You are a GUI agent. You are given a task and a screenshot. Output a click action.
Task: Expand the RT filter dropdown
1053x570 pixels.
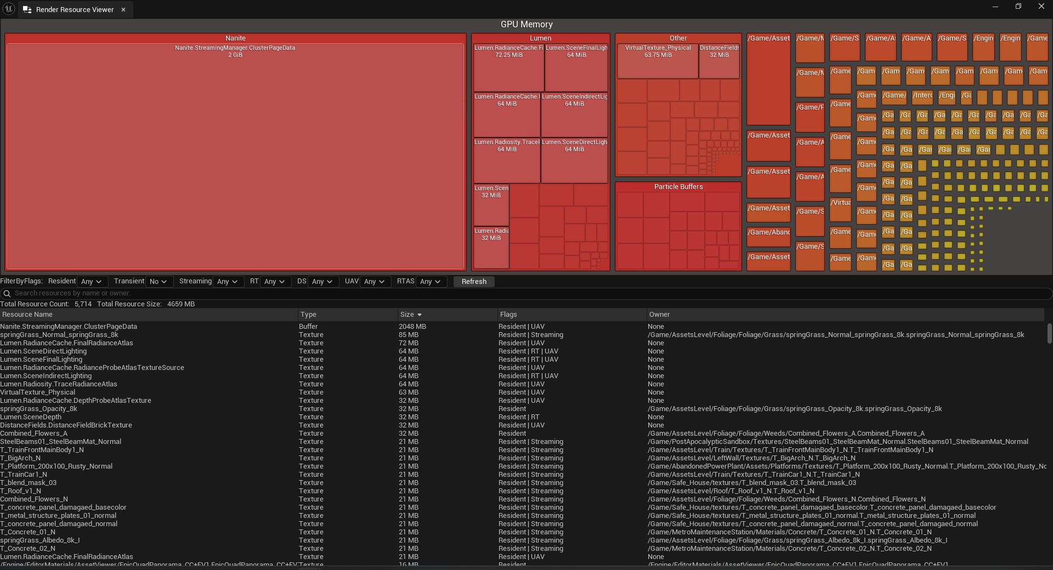[x=274, y=282]
